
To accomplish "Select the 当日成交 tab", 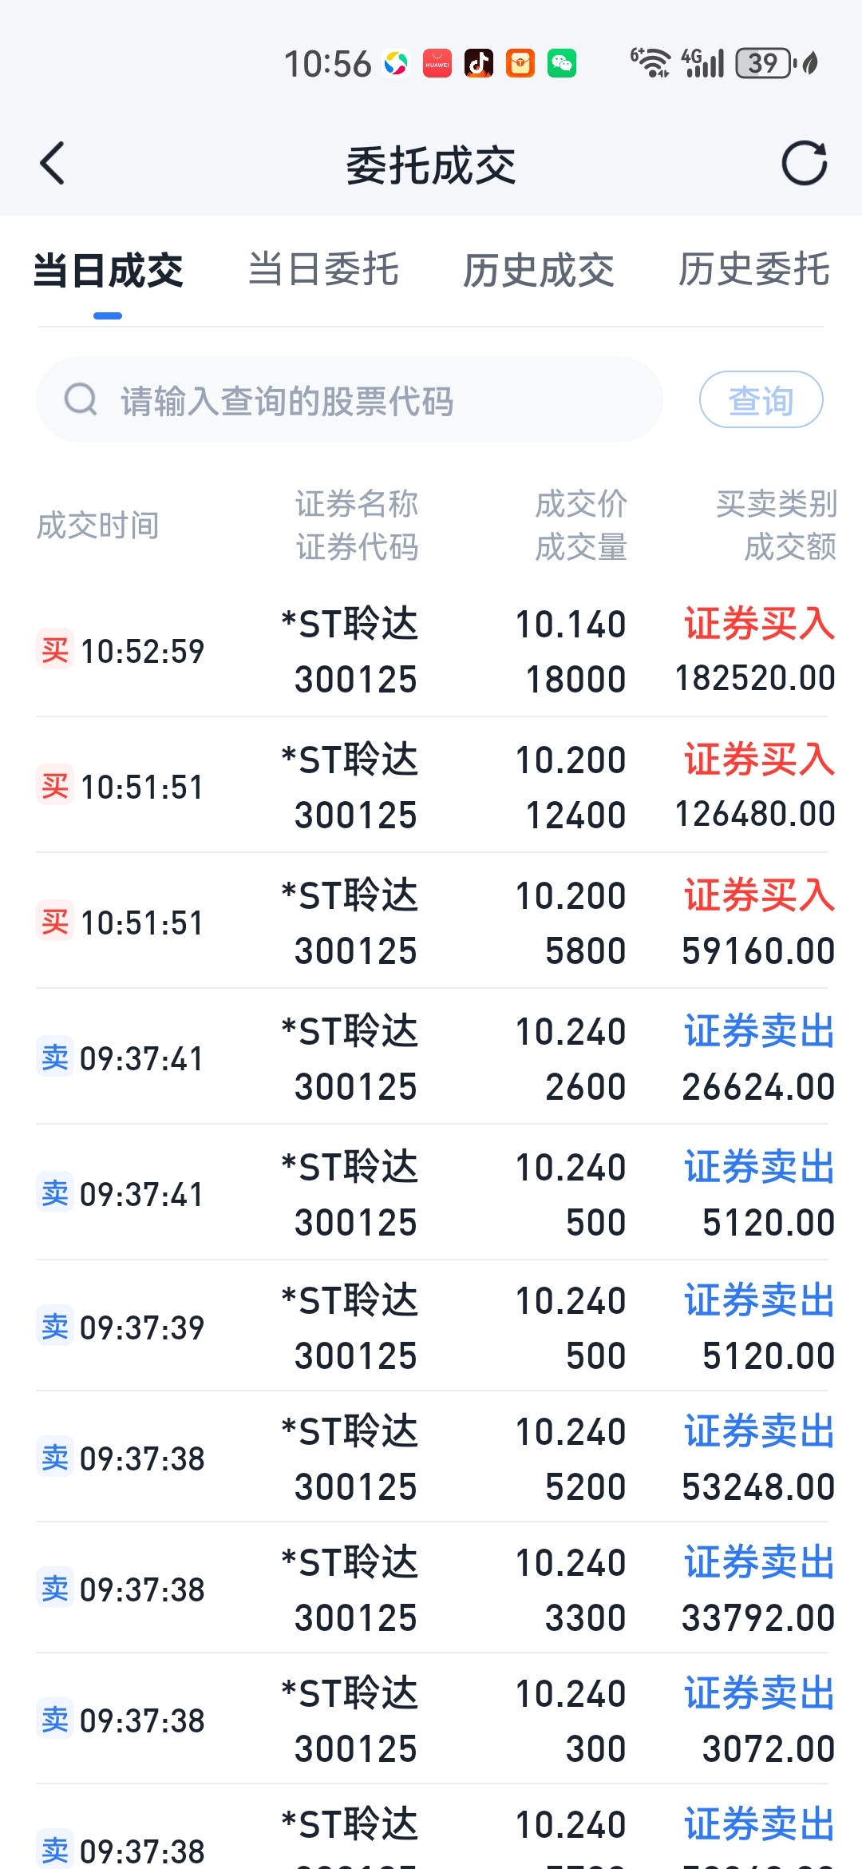I will pyautogui.click(x=109, y=270).
